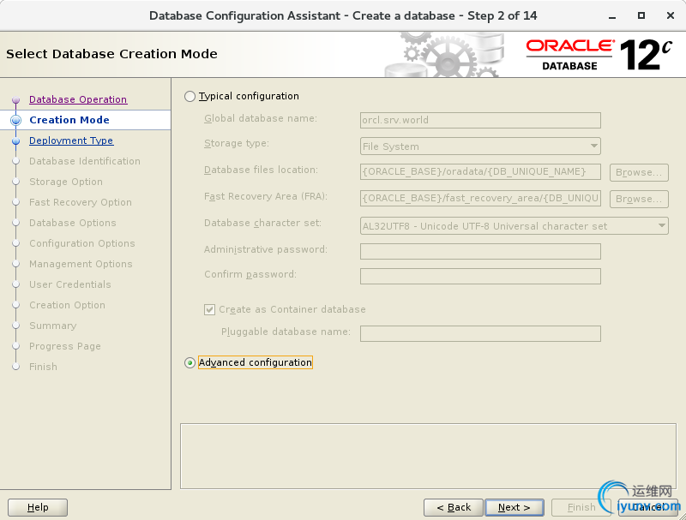The height and width of the screenshot is (520, 686).
Task: Click the Creation Mode step bullet icon
Action: pyautogui.click(x=16, y=120)
